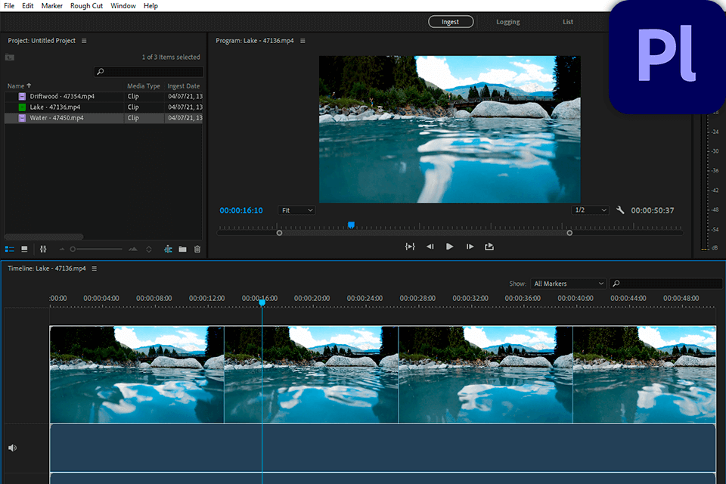
Task: Click the New Bin folder icon
Action: point(181,250)
